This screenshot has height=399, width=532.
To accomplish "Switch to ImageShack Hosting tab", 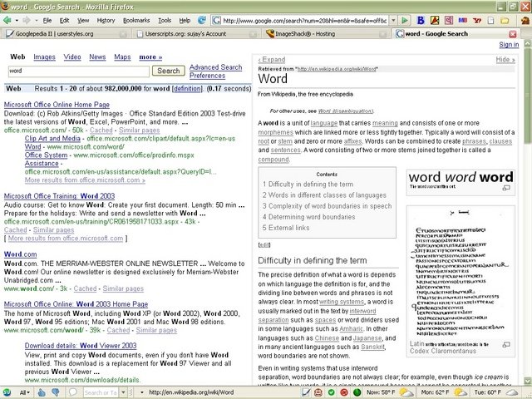I will (x=327, y=33).
